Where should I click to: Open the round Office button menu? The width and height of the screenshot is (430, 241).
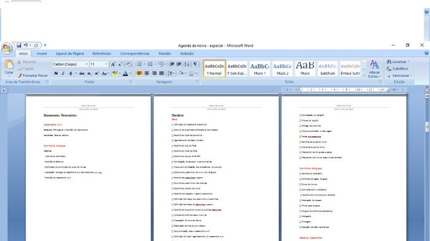tap(7, 48)
